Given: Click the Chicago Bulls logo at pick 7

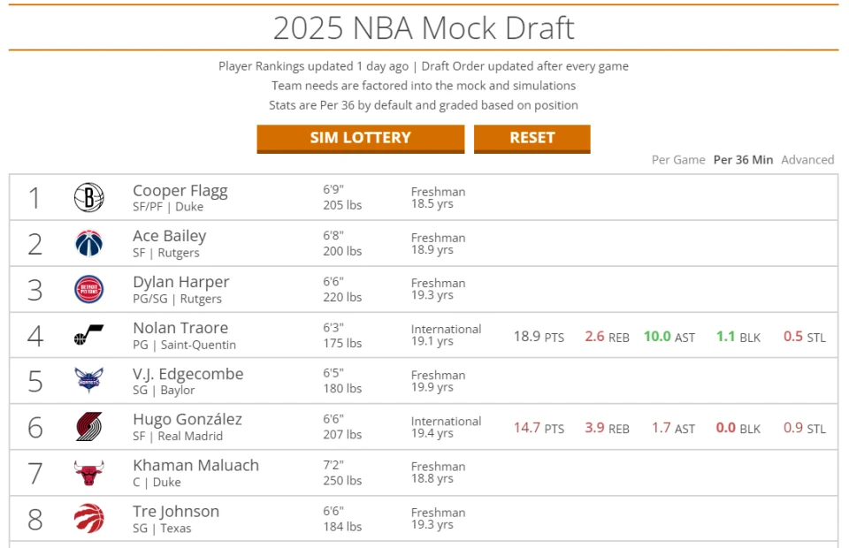Looking at the screenshot, I should coord(88,473).
